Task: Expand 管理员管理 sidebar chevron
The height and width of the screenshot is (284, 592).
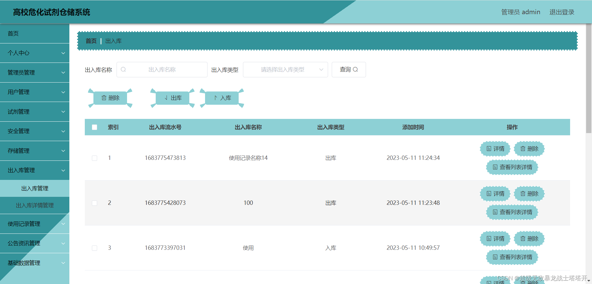Action: tap(63, 73)
